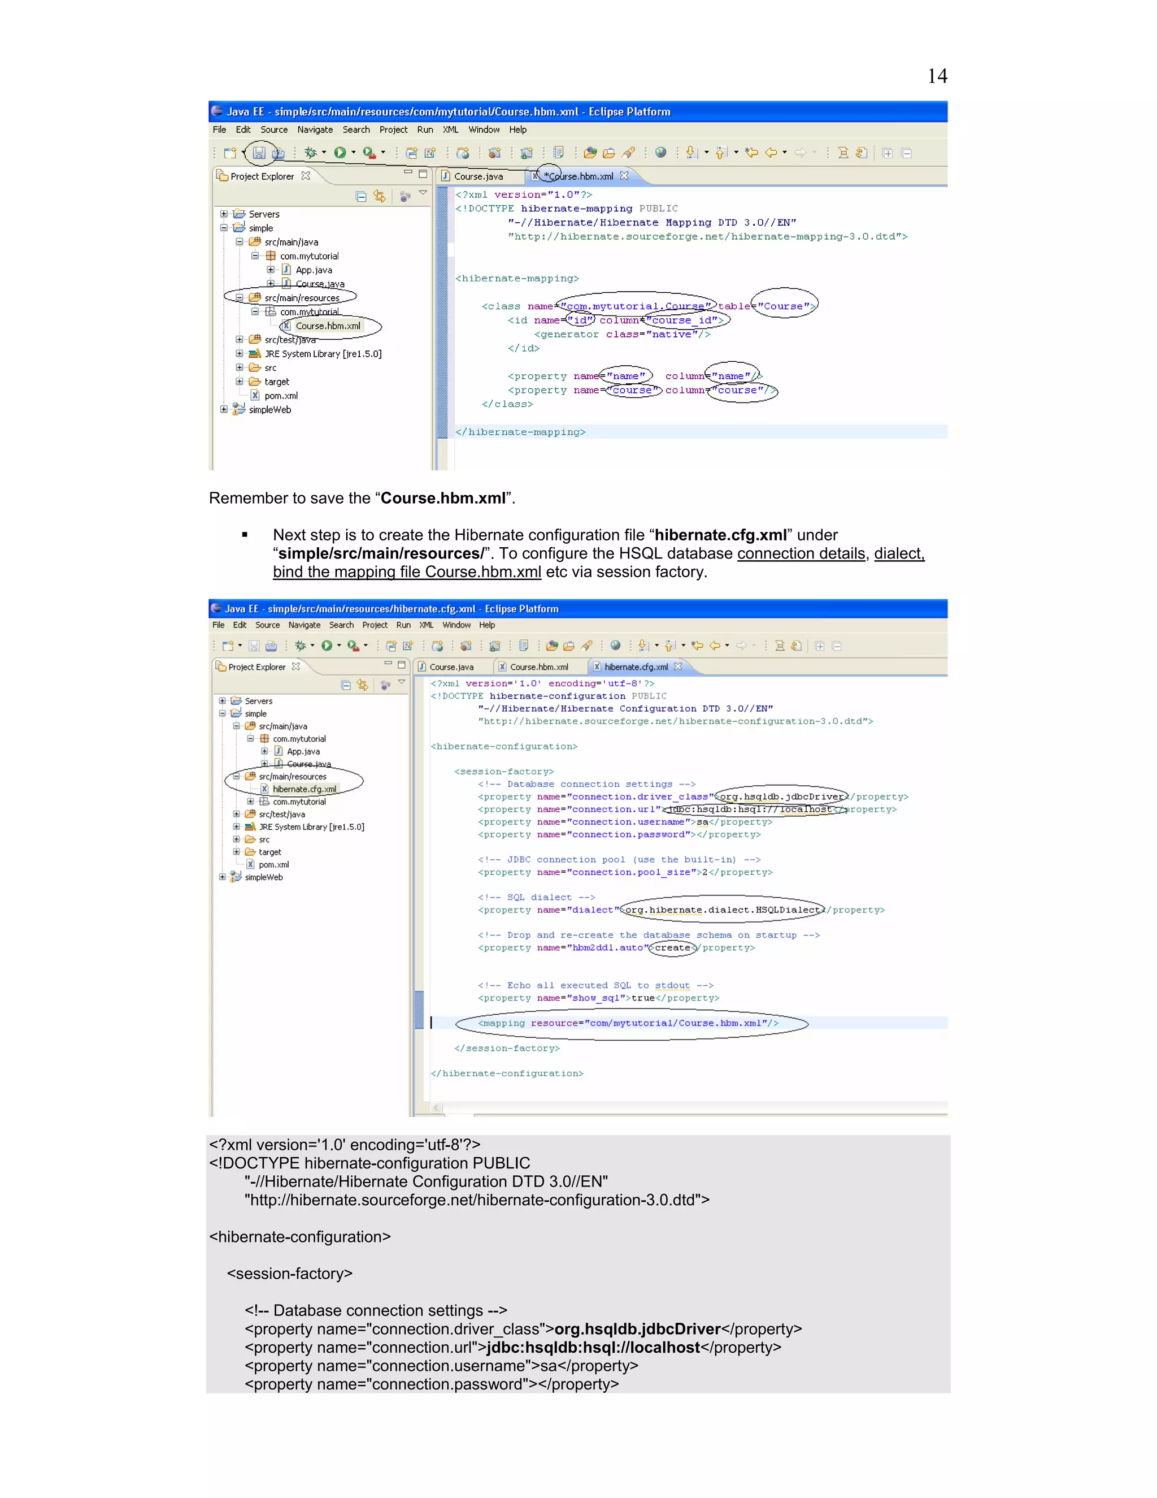Click the Debug bug icon in top toolbar
Image resolution: width=1157 pixels, height=1498 pixels.
click(311, 153)
